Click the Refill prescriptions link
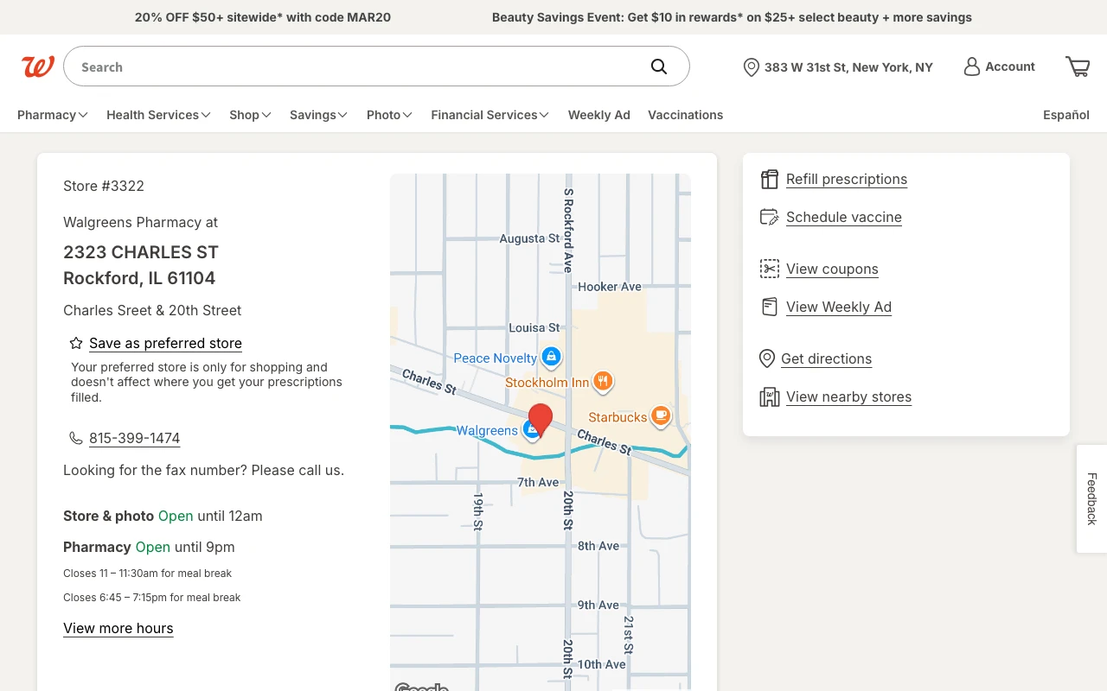This screenshot has width=1107, height=691. coord(846,179)
